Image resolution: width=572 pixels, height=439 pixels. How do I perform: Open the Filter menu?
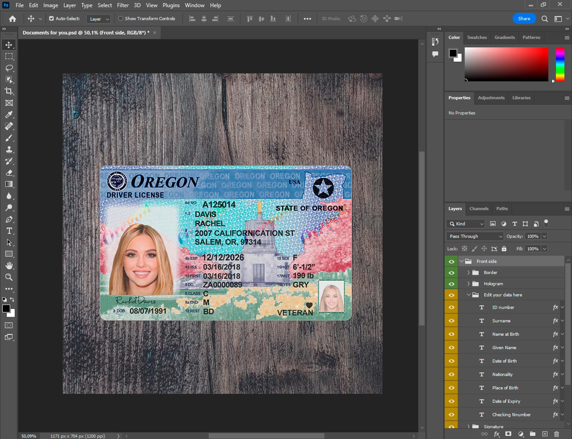[x=122, y=5]
